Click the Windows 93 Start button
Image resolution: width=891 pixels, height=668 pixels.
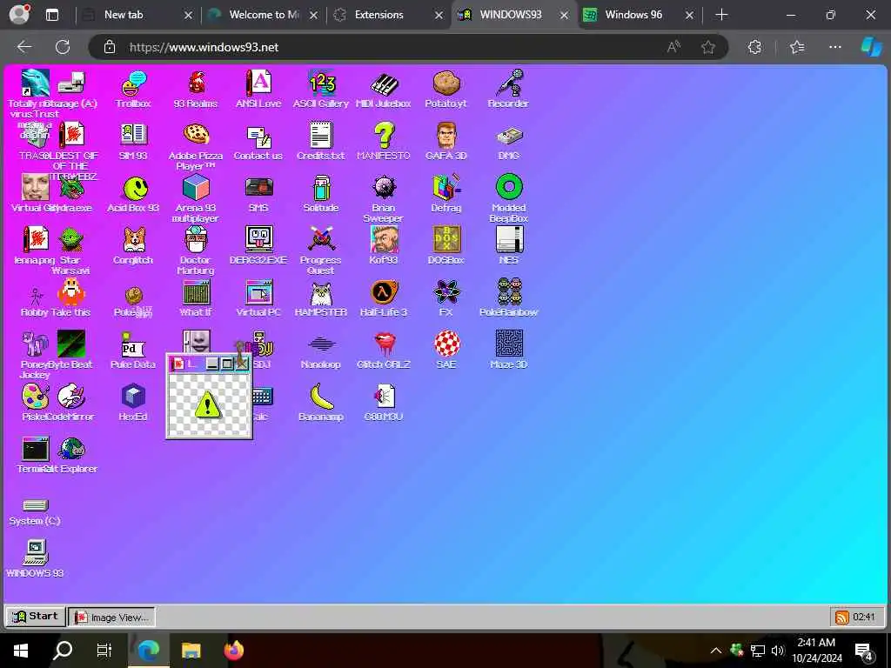pos(35,617)
